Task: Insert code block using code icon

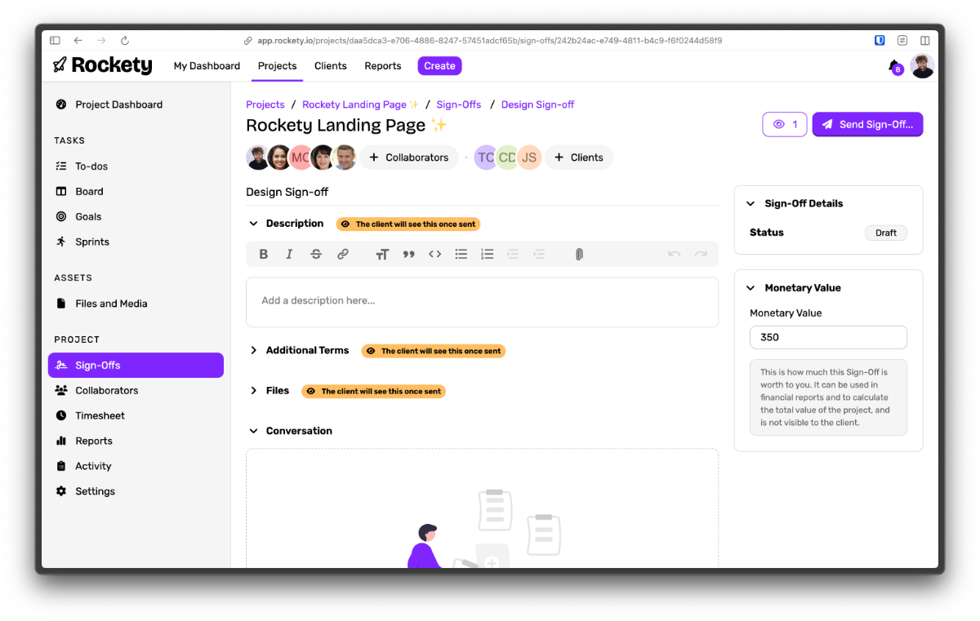Action: pos(434,255)
